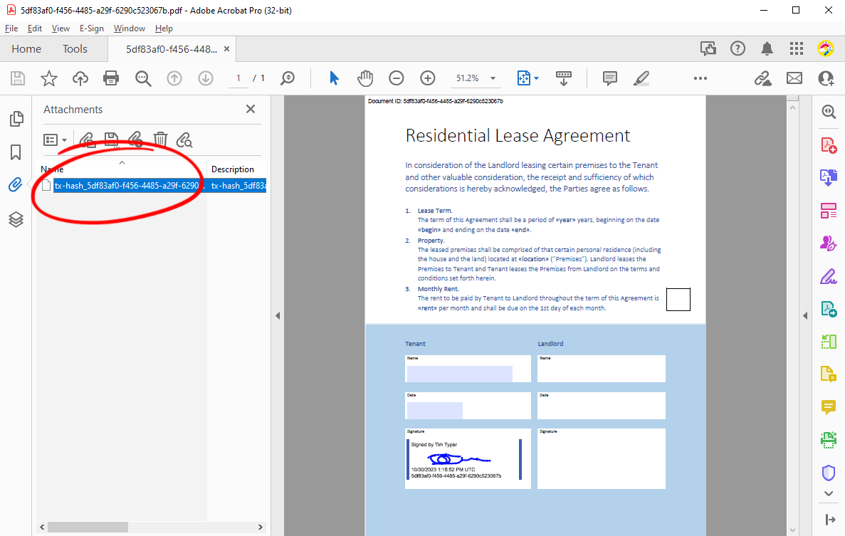The image size is (845, 536).
Task: Click the Tenant Name input field
Action: [x=468, y=369]
